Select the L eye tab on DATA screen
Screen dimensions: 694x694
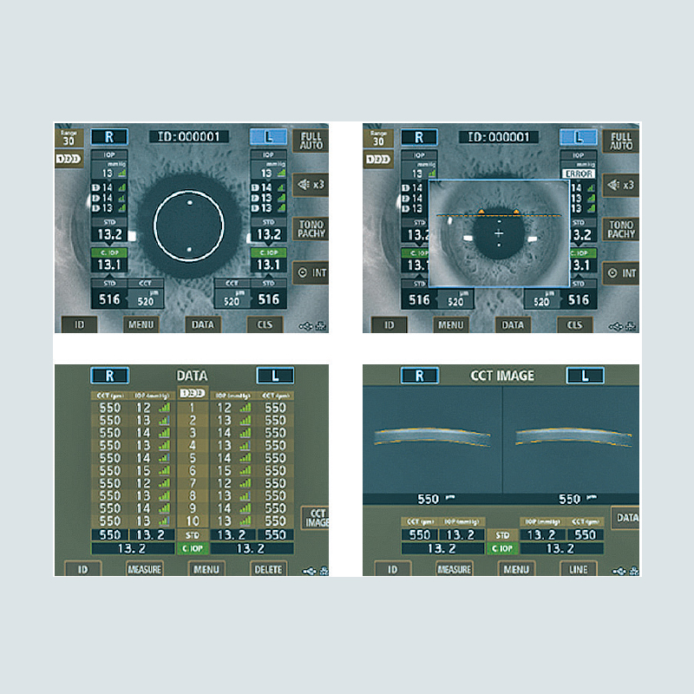click(275, 376)
